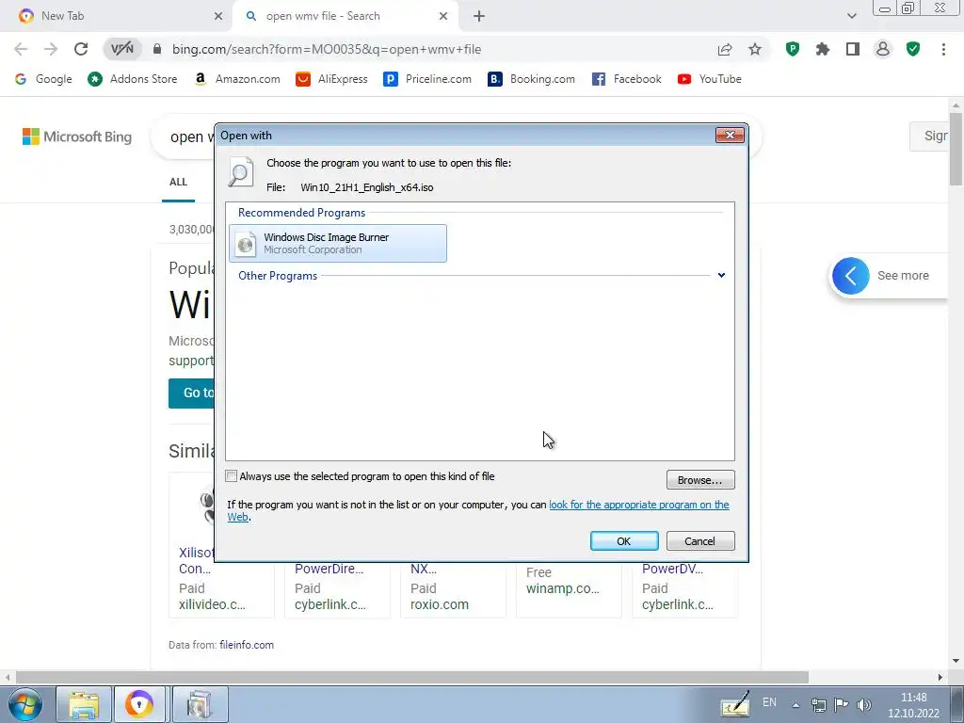Go back using browser back arrow

pos(21,49)
